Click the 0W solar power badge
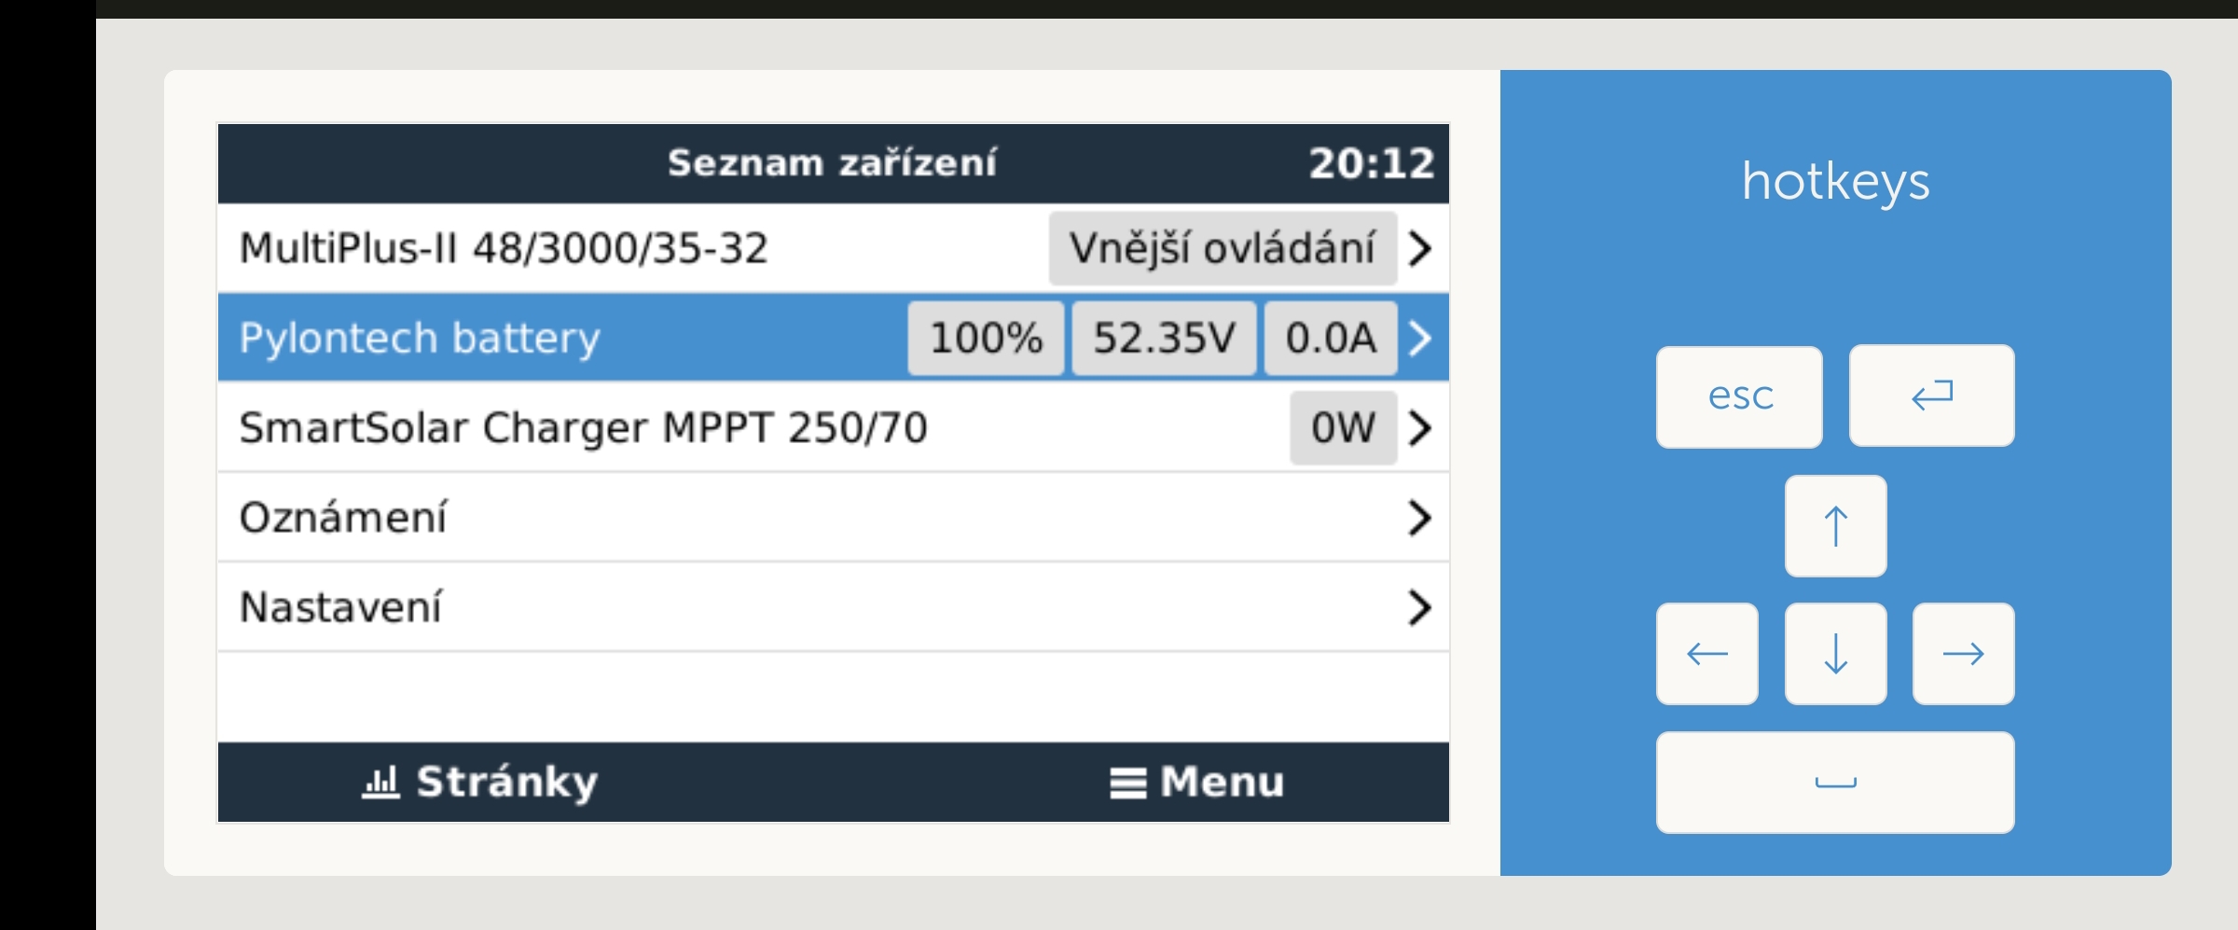Screen dimensions: 2238x930 pyautogui.click(x=1343, y=428)
